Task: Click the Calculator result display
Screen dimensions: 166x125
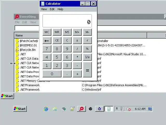Action: point(67,21)
